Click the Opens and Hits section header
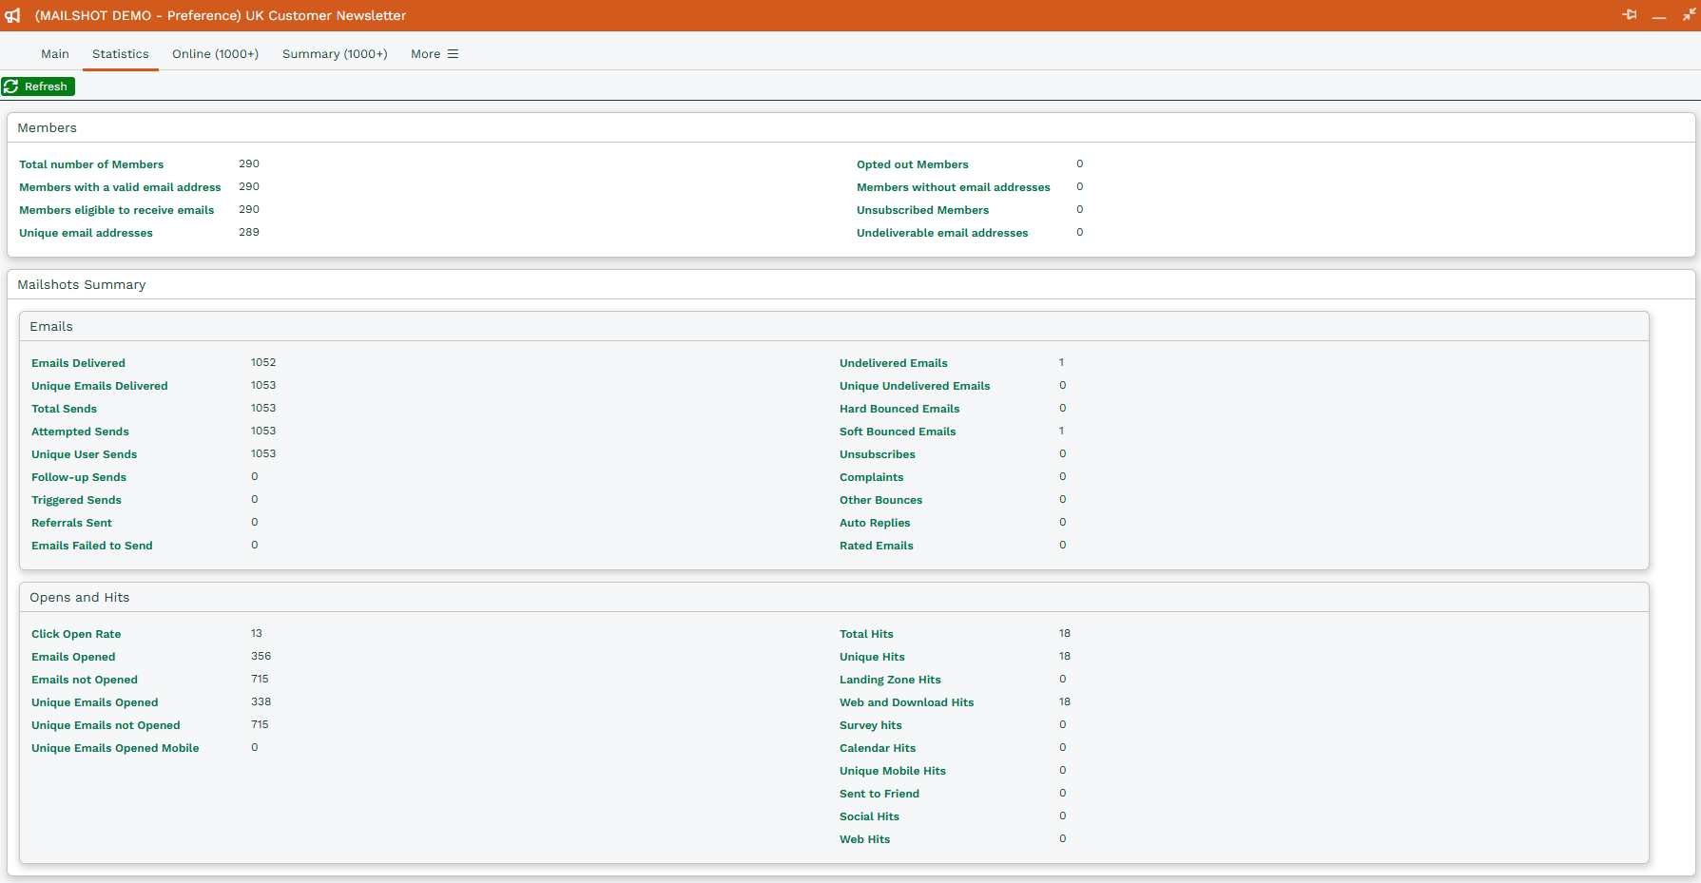This screenshot has width=1701, height=883. tap(80, 598)
